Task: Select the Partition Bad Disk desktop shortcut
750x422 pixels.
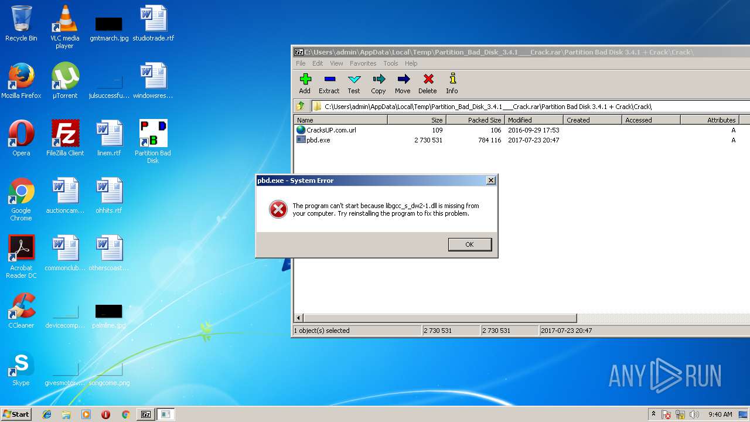Action: (x=152, y=142)
